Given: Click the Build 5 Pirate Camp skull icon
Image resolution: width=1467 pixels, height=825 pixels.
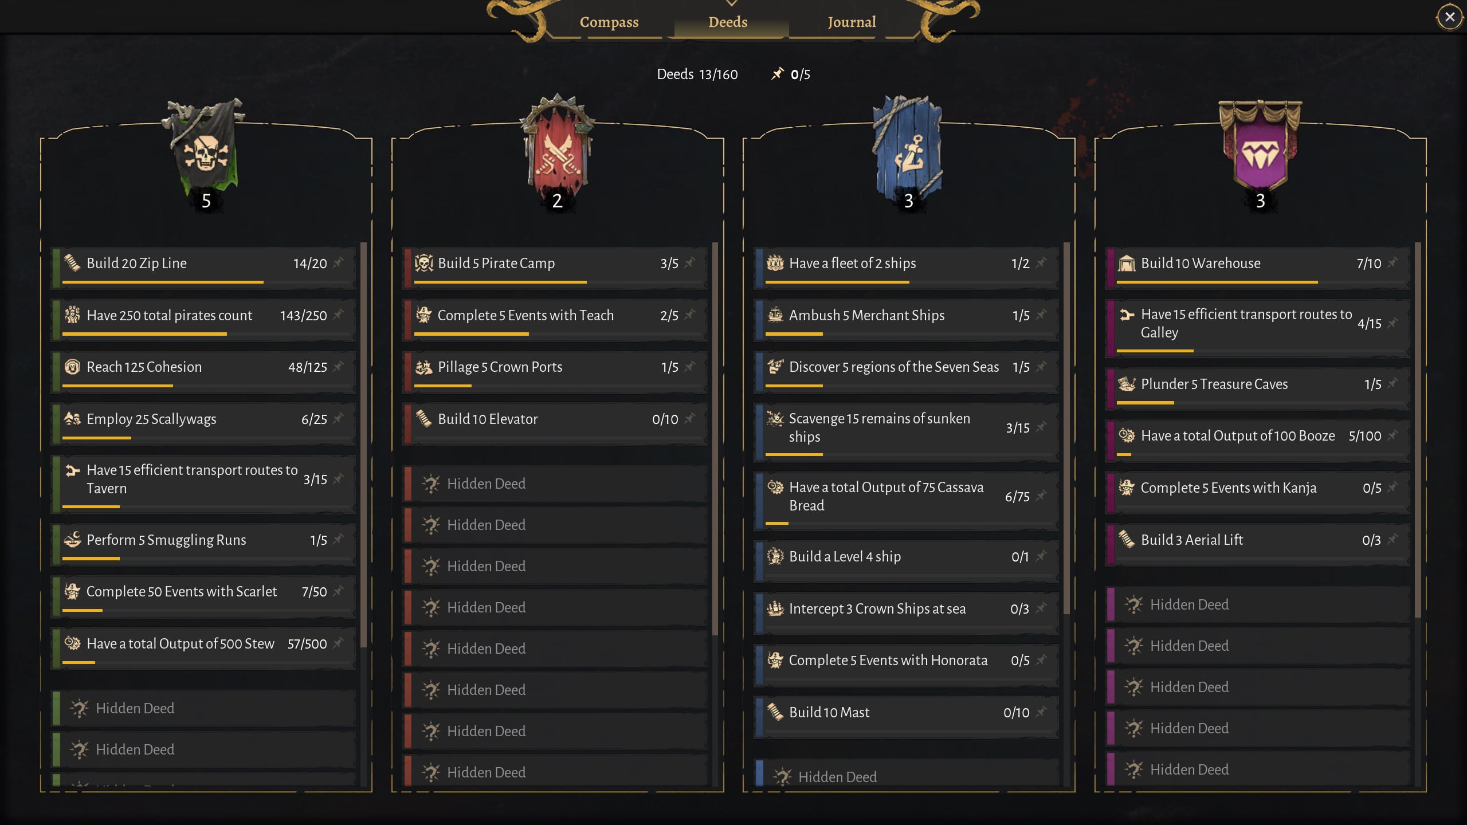Looking at the screenshot, I should 423,264.
